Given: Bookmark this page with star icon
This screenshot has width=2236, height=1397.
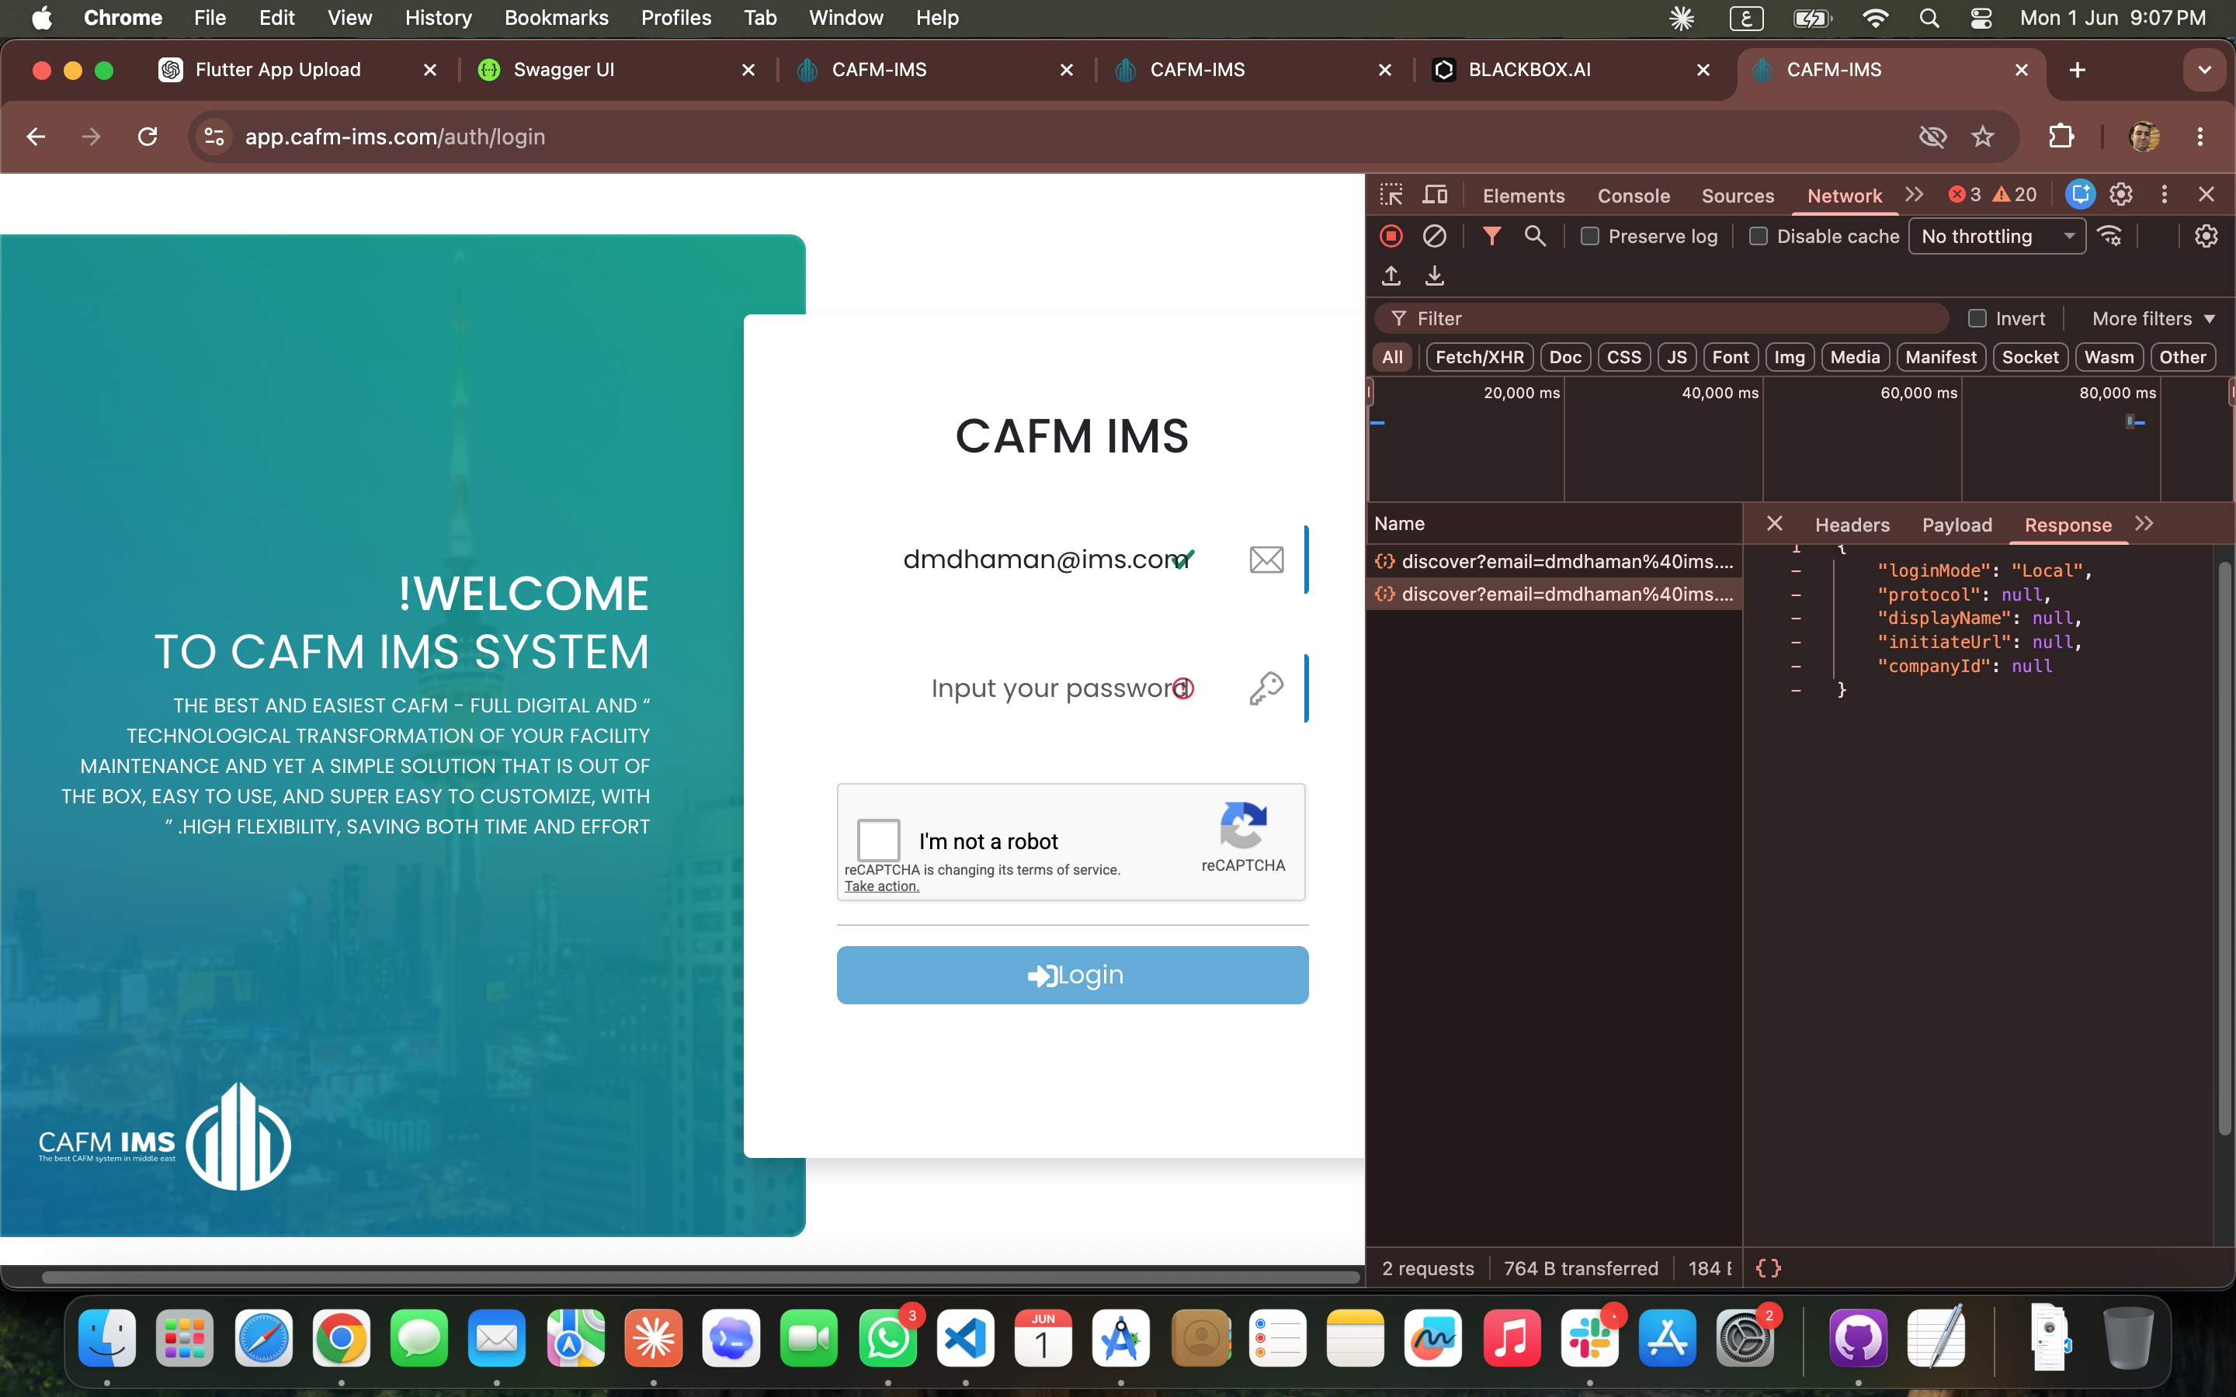Looking at the screenshot, I should click(1982, 137).
